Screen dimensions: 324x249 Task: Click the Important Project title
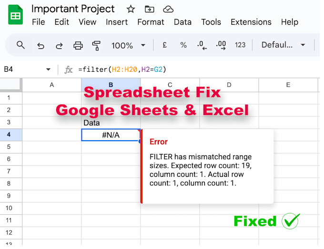(x=73, y=9)
